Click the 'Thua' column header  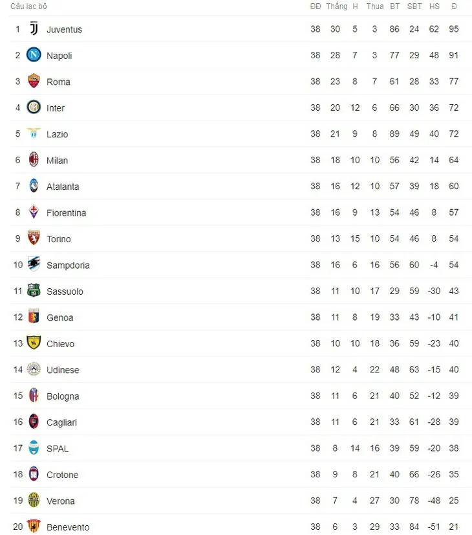click(x=375, y=6)
